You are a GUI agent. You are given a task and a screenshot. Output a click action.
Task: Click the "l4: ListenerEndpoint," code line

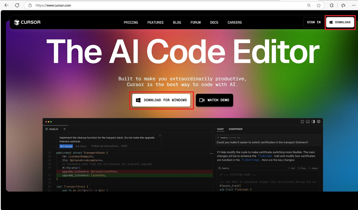[x=78, y=157]
